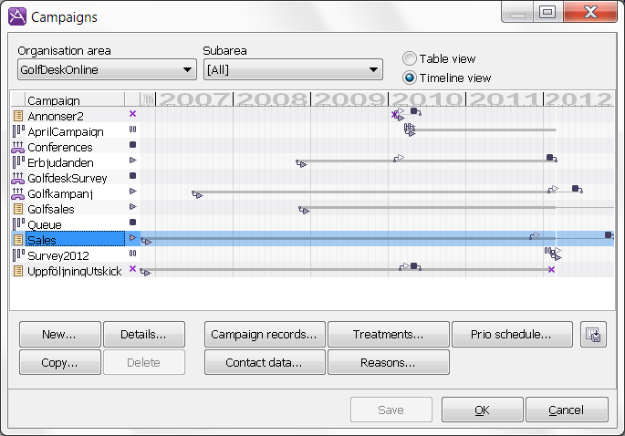The image size is (625, 436).
Task: Click the Queue campaign type icon
Action: [x=18, y=224]
